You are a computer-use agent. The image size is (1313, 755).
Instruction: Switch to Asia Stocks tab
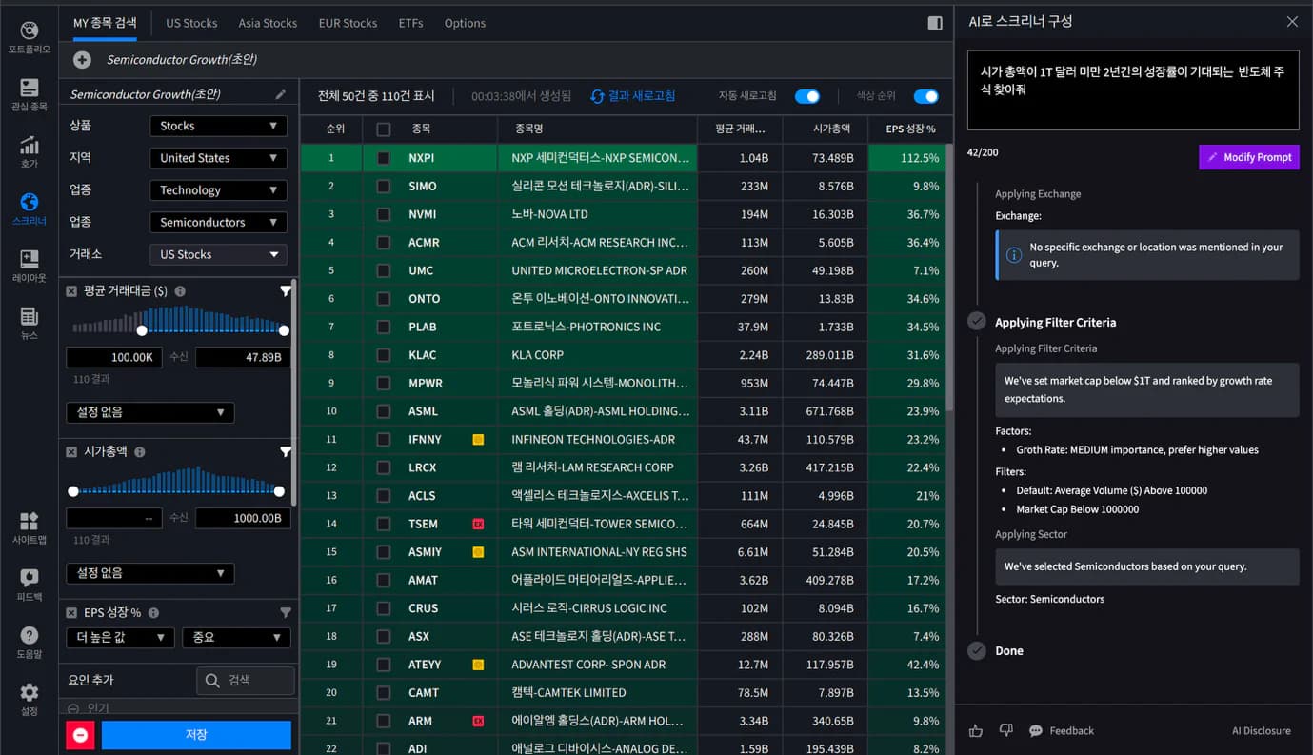click(268, 23)
